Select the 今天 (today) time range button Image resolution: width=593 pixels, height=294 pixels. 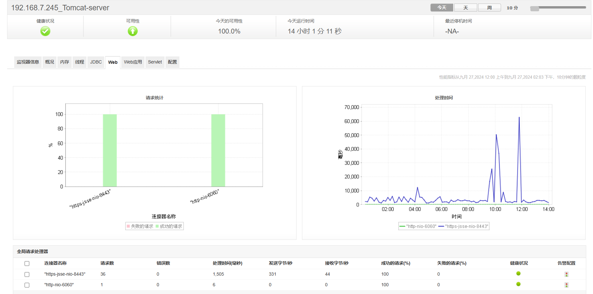pyautogui.click(x=442, y=8)
